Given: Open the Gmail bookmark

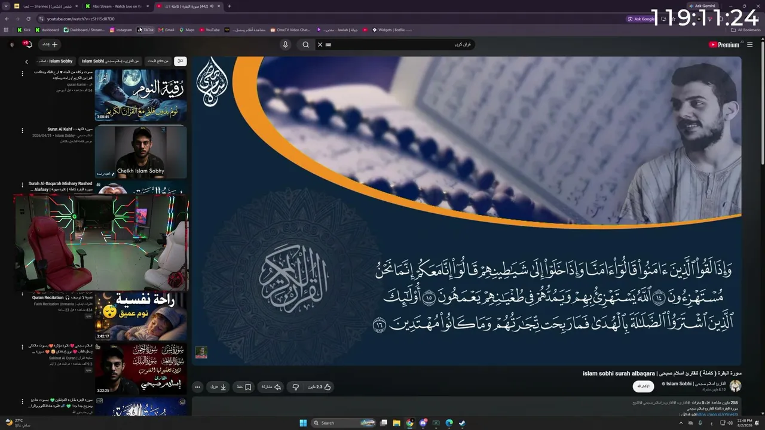Looking at the screenshot, I should [x=166, y=30].
